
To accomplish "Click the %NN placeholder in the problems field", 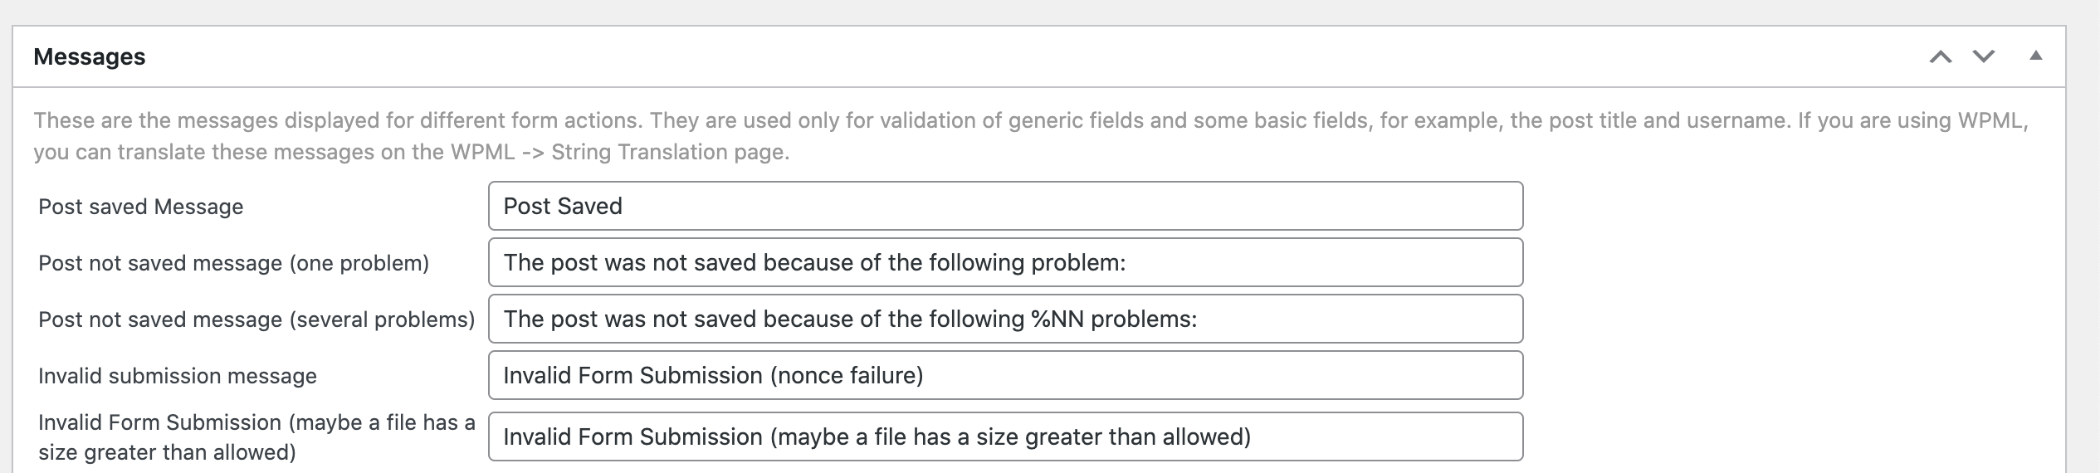I will coord(1057,319).
